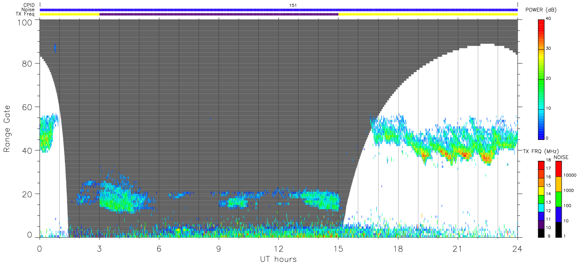Select the black swatch in NOISE legend
Image resolution: width=582 pixels, height=269 pixels.
(559, 230)
